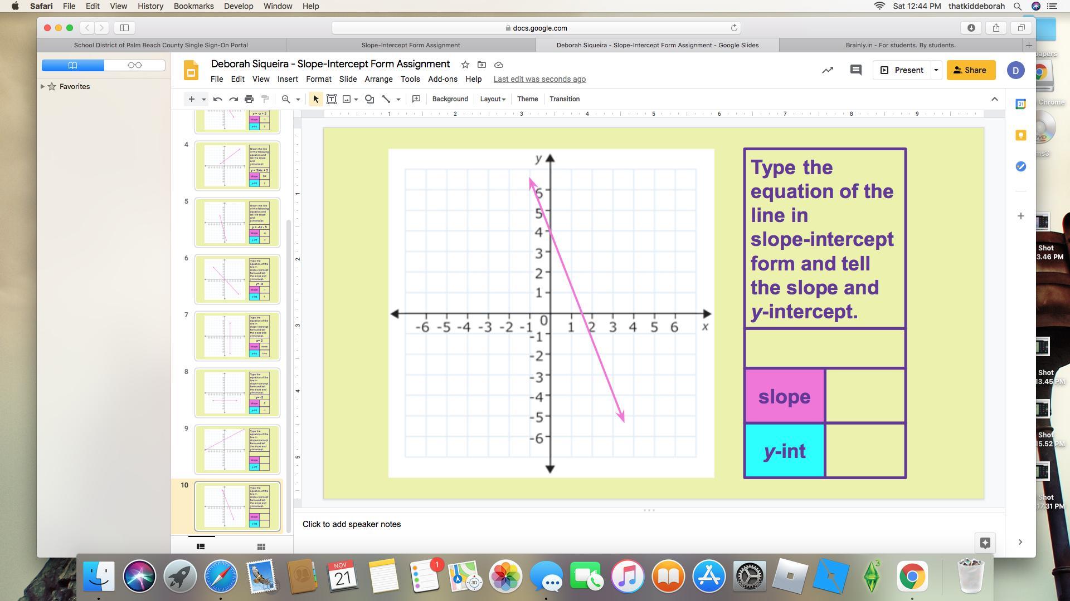Open Google Keep side panel icon

(1020, 135)
